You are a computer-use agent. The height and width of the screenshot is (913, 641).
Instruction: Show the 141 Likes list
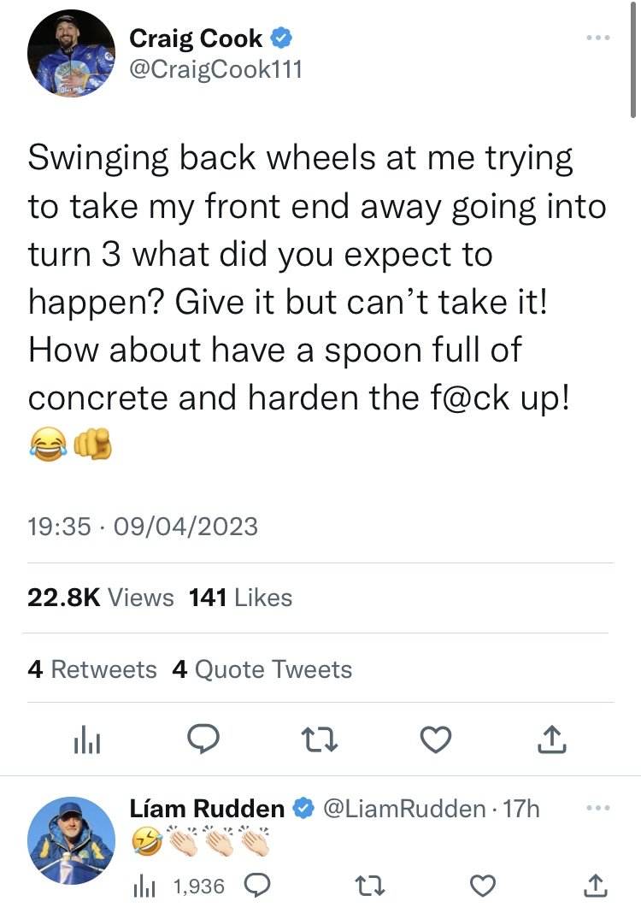pyautogui.click(x=240, y=598)
